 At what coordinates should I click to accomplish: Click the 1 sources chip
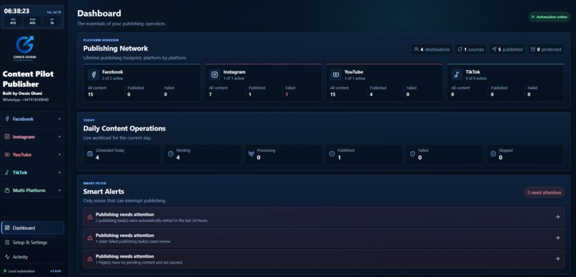[471, 49]
